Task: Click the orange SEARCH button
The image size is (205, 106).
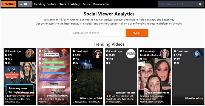Action: pos(137,33)
